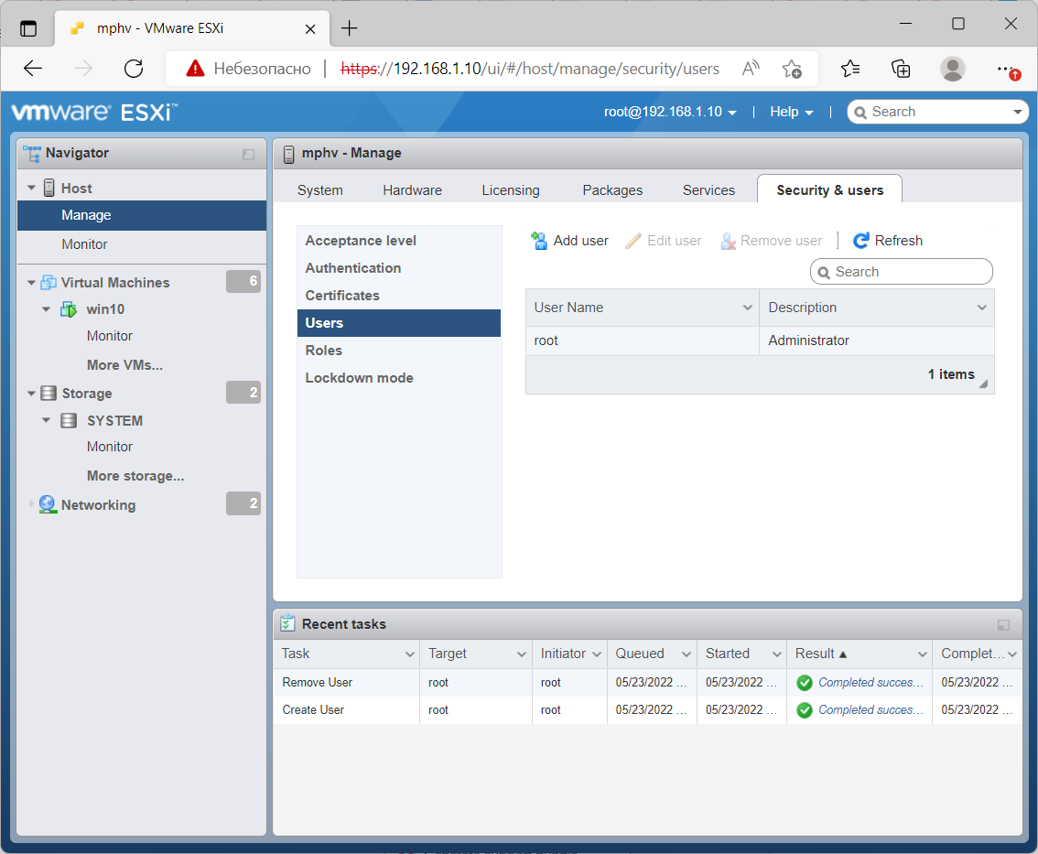1038x854 pixels.
Task: Click the Add user icon
Action: pyautogui.click(x=539, y=241)
